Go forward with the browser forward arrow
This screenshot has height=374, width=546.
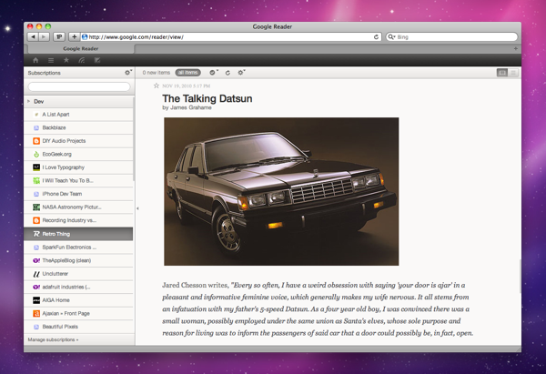[x=44, y=37]
